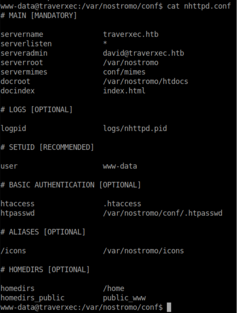Screen dimensions: 237x313
Task: Click the '/var/nostromo/icons' alias path
Action: (x=143, y=251)
